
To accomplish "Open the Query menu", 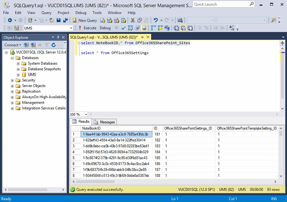I will 45,13.
